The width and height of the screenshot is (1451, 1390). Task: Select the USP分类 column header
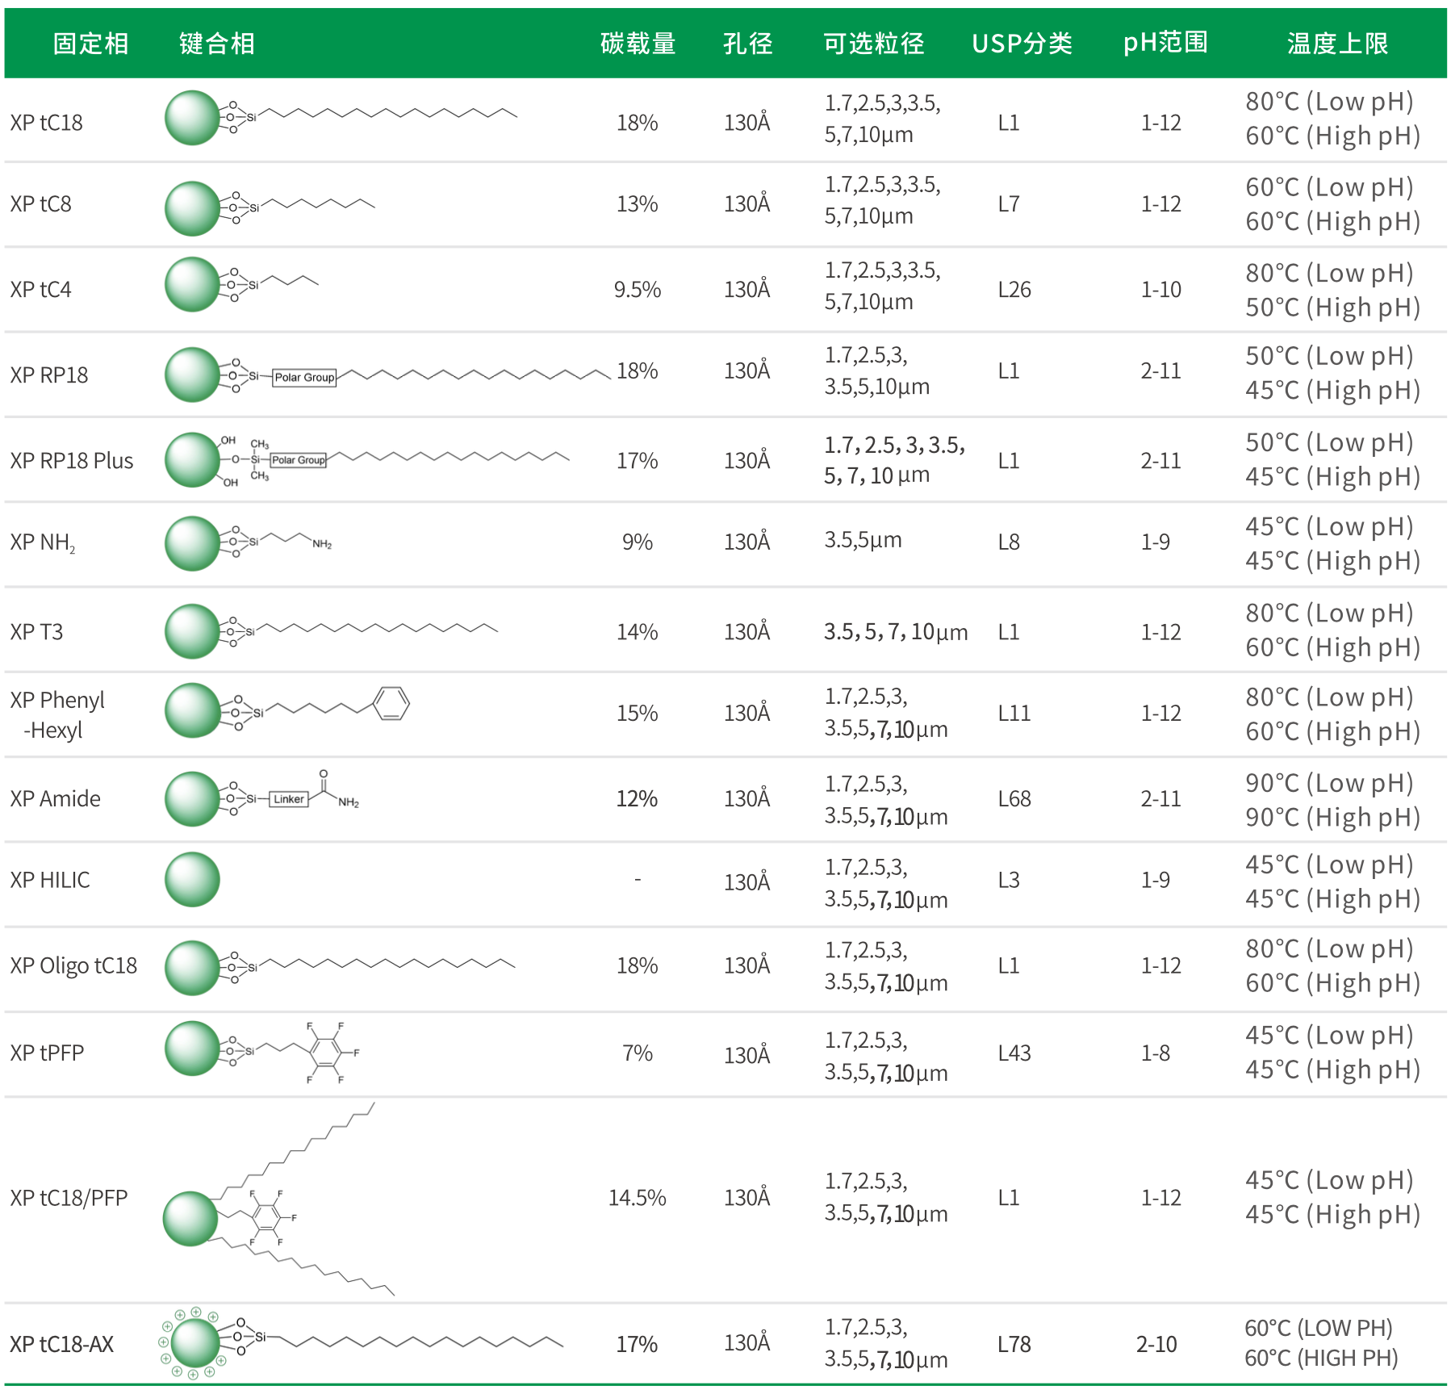click(x=1022, y=44)
